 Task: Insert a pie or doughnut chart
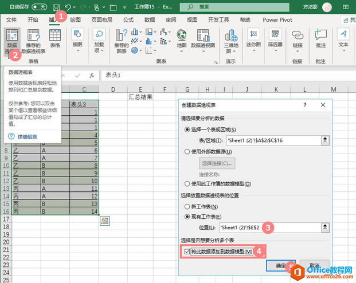134,50
